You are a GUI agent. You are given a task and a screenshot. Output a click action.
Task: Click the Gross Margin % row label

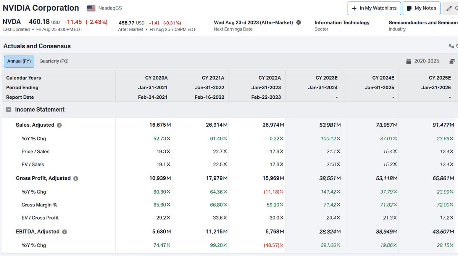(x=39, y=205)
